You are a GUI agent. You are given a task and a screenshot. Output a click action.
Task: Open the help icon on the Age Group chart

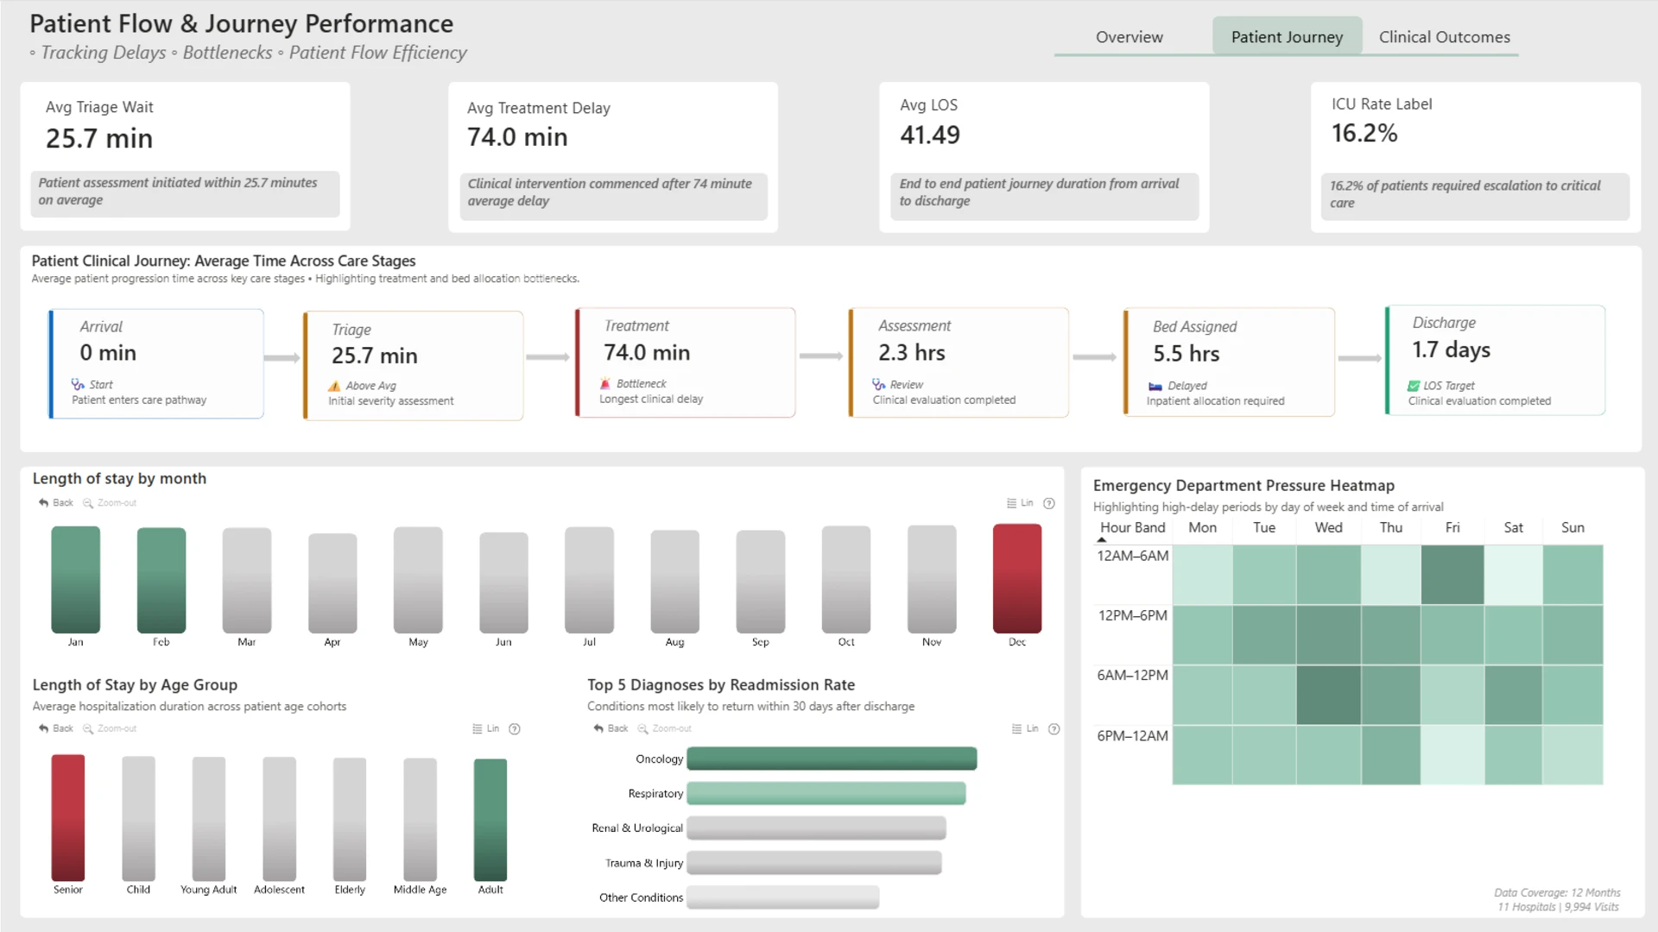point(515,729)
